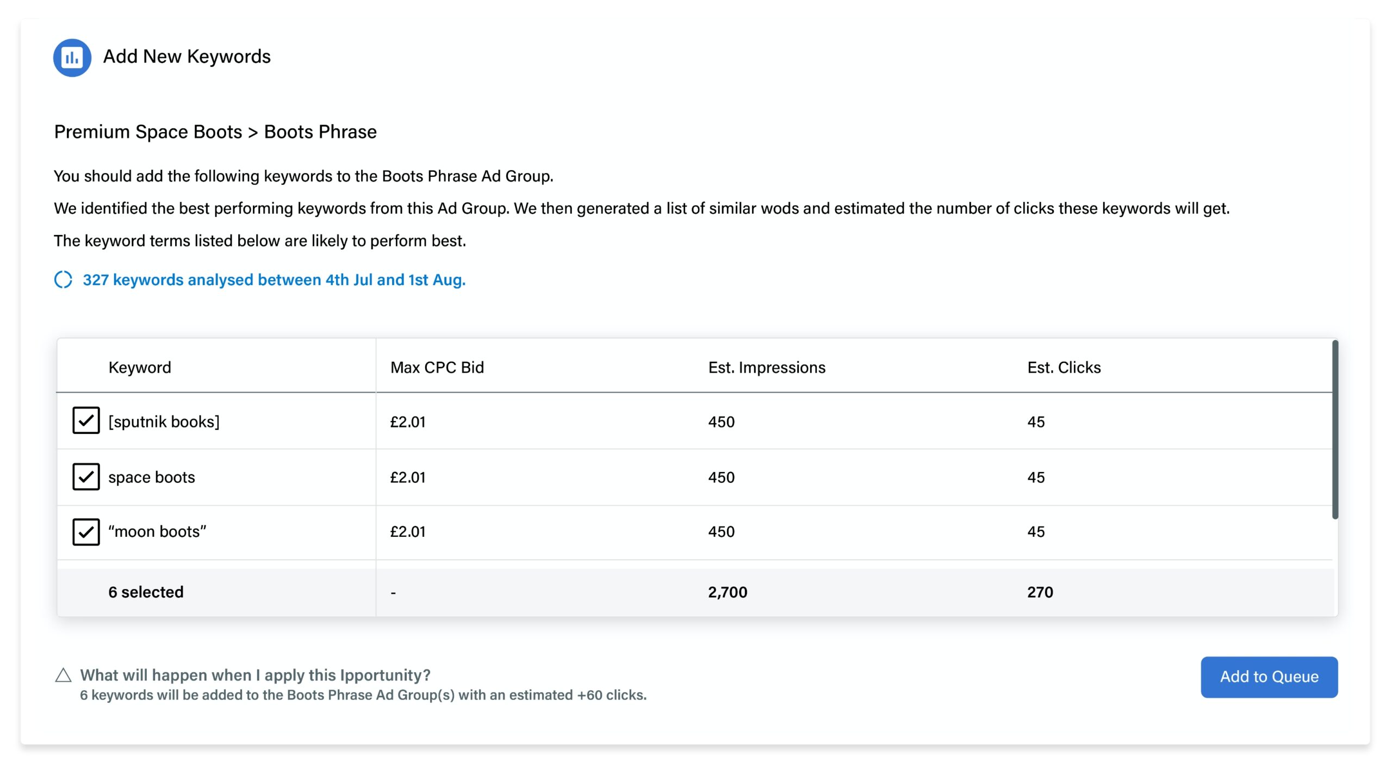The image size is (1392, 768).
Task: Click the circular icon beside keywords analysed
Action: pos(63,280)
